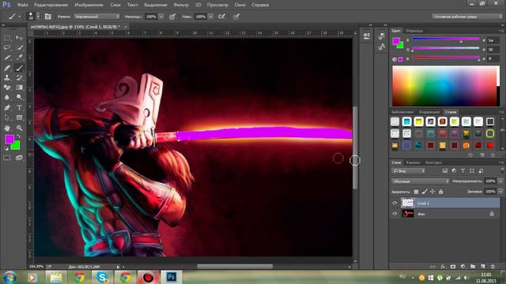Screen dimensions: 506x284
Task: Select the Pen tool
Action: click(7, 107)
